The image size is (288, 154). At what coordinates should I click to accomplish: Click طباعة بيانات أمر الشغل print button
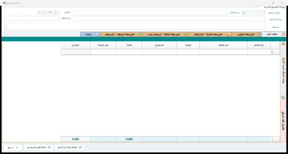tap(69, 147)
